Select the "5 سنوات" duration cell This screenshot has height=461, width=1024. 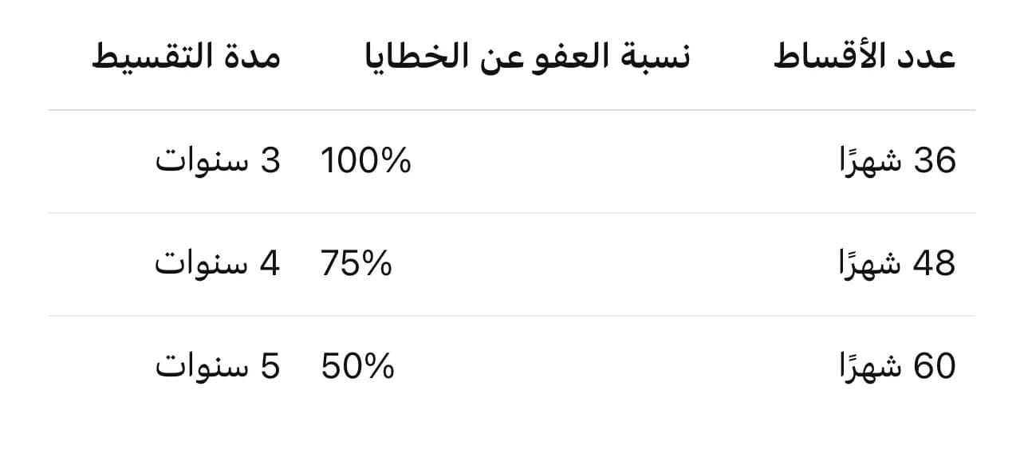coord(218,367)
